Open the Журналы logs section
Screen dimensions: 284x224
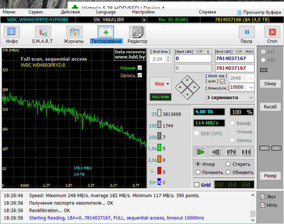[x=73, y=32]
